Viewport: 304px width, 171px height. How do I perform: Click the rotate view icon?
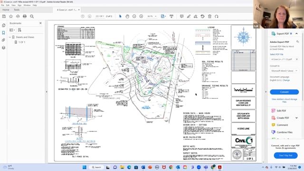(217, 17)
